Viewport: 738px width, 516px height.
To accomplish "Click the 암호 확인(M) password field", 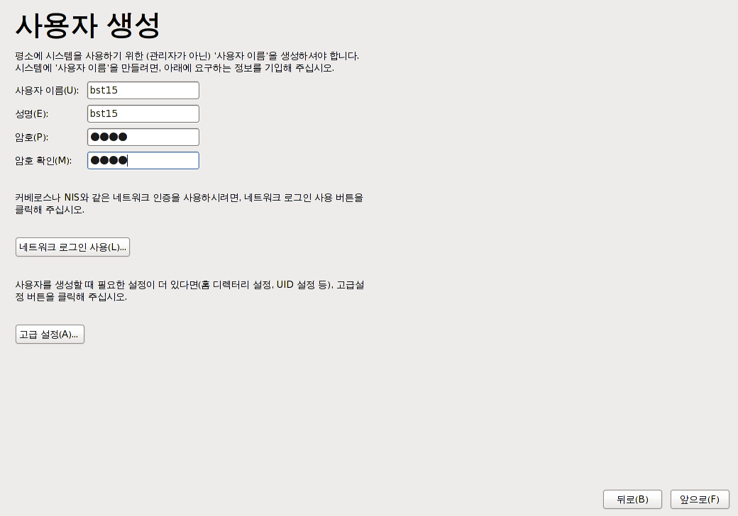I will pos(143,160).
